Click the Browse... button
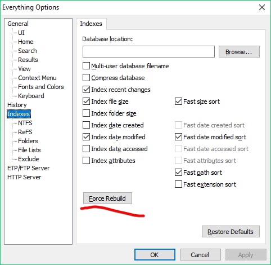This screenshot has width=271, height=265. 239,51
